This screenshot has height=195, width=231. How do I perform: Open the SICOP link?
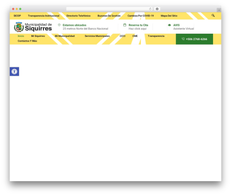click(x=17, y=16)
